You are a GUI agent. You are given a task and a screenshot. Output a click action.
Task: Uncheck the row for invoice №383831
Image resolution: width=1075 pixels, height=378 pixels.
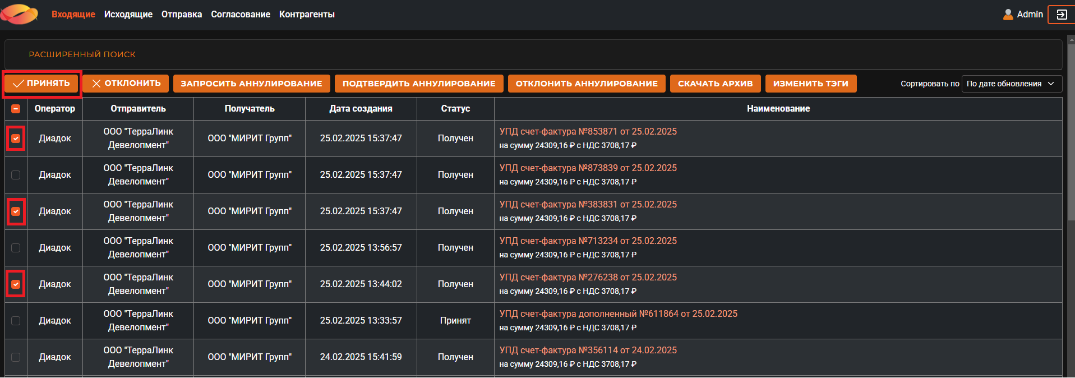[16, 211]
